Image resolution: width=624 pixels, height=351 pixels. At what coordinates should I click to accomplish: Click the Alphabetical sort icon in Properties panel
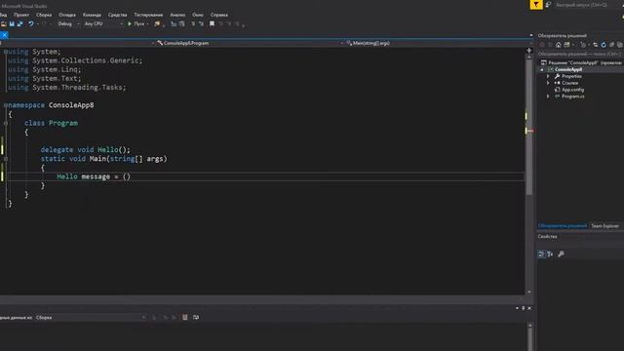pos(550,253)
